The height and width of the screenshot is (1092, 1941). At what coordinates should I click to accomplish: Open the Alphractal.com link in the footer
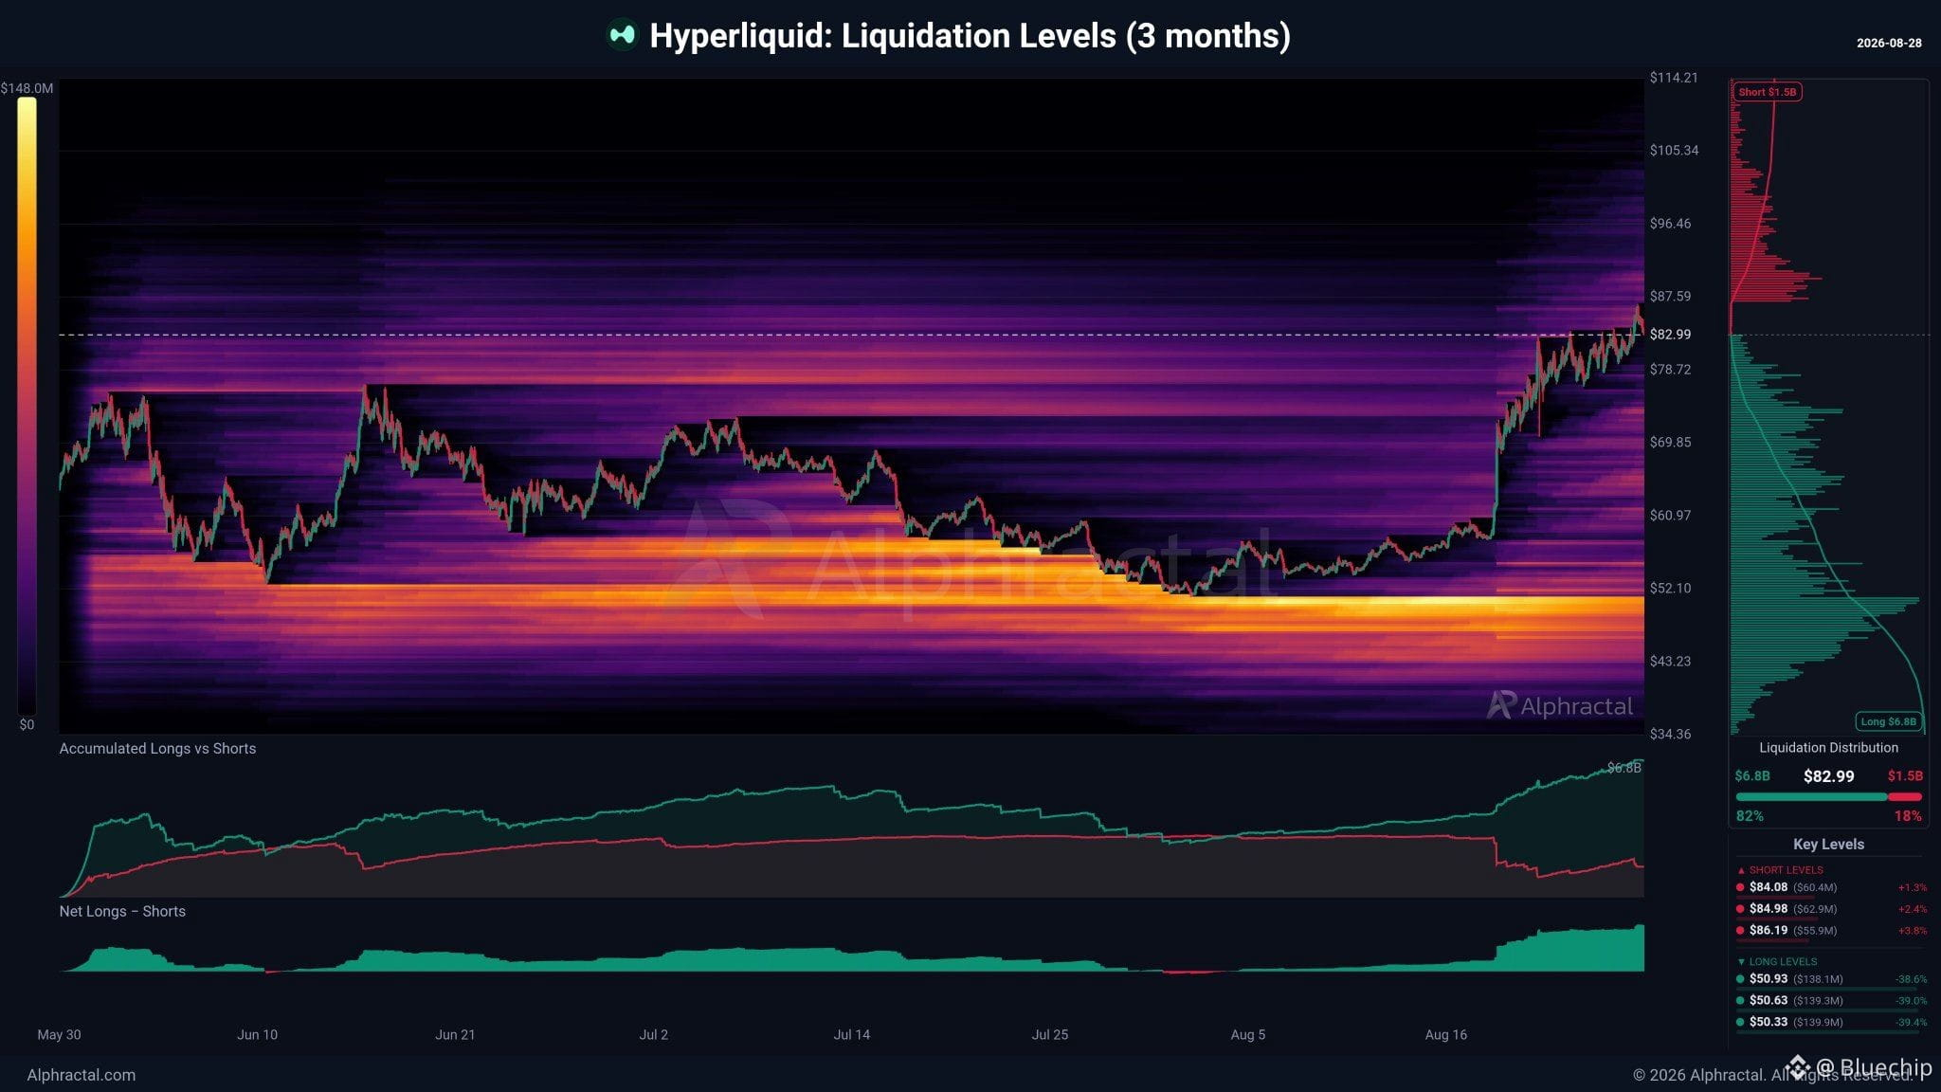[82, 1075]
